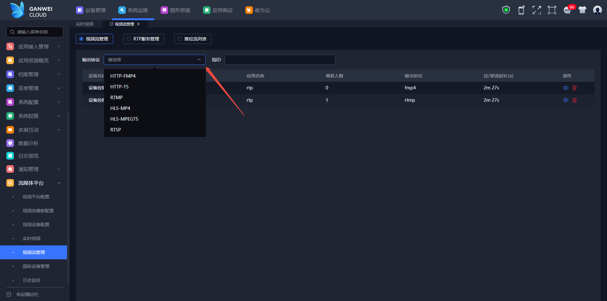The image size is (607, 301).
Task: Click the collapse sidebar icon
Action: 9,294
